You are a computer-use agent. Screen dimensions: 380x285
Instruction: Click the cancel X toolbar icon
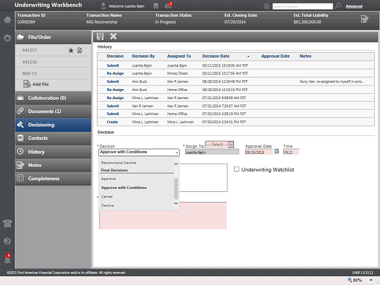[113, 36]
